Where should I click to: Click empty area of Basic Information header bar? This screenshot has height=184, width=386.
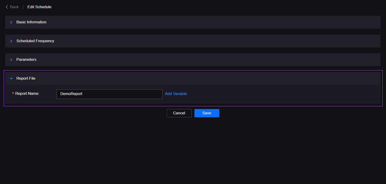click(x=211, y=22)
